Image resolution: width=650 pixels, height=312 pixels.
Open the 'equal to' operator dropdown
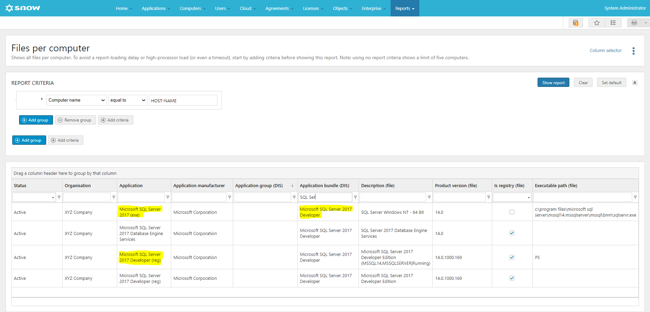point(127,100)
